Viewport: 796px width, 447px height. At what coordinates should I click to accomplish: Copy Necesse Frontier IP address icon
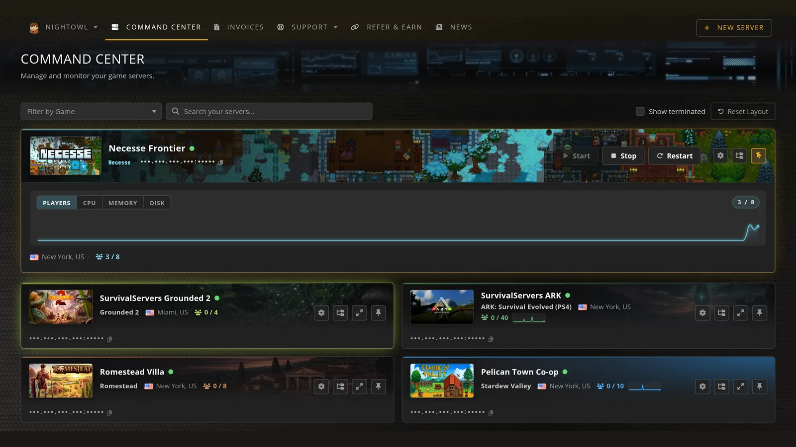point(221,162)
